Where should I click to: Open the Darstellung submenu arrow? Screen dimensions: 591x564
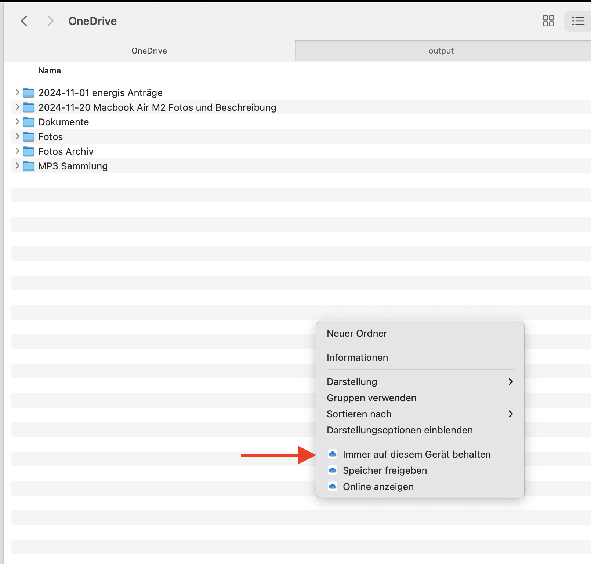pyautogui.click(x=511, y=382)
